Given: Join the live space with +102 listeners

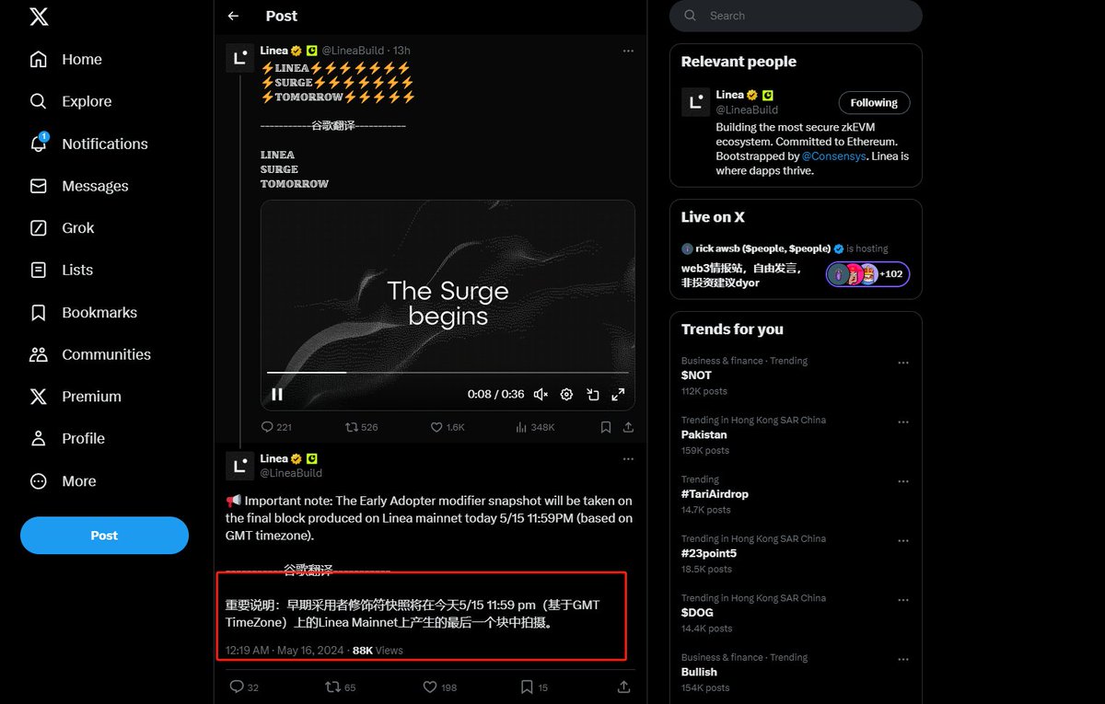Looking at the screenshot, I should (x=867, y=274).
